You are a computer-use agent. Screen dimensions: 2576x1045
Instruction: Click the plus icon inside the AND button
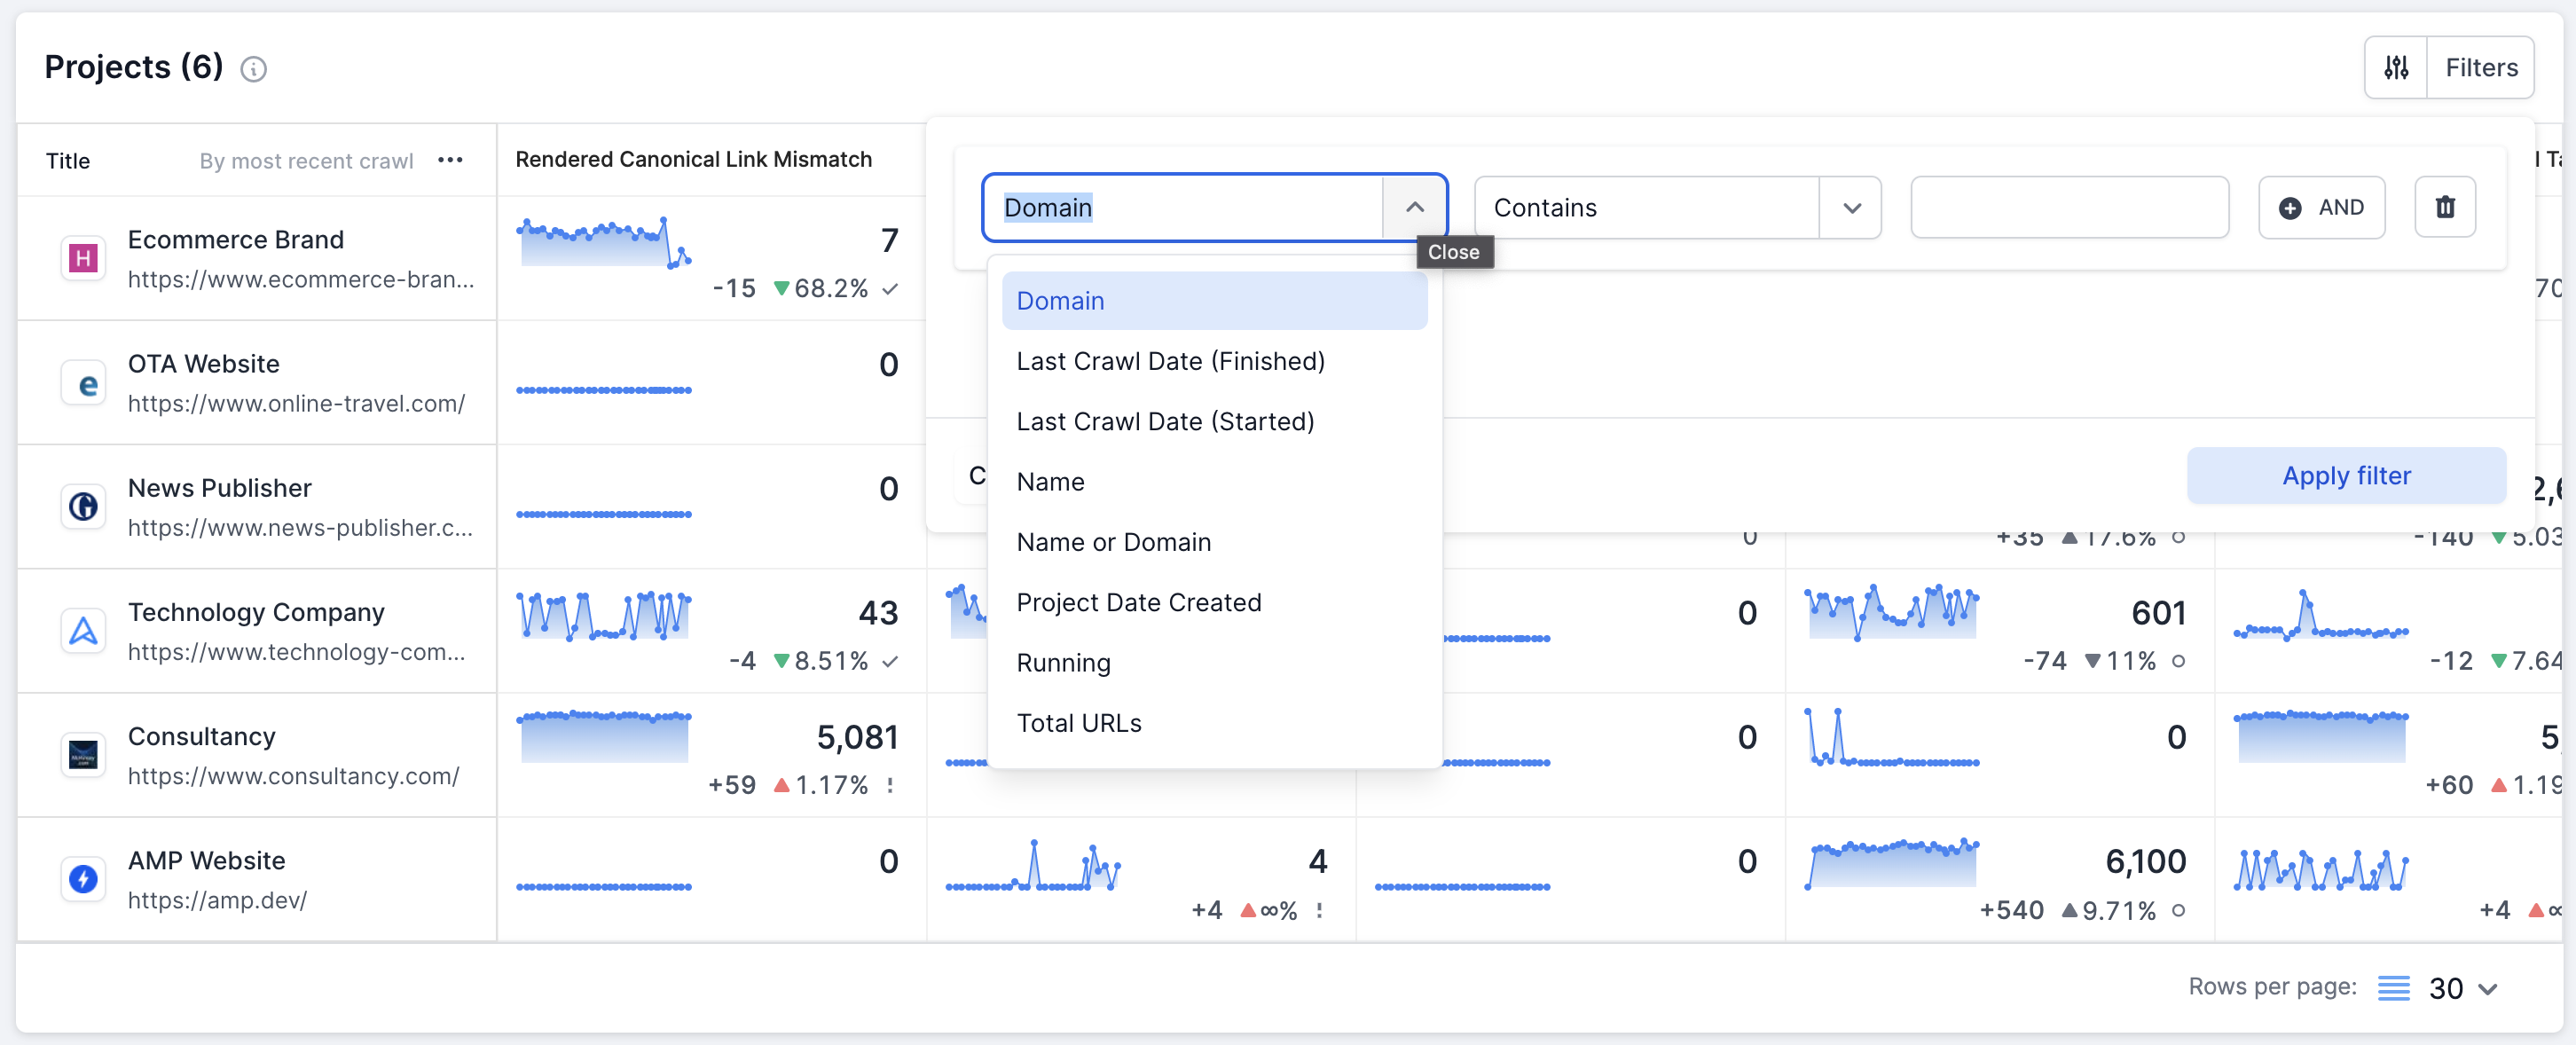click(x=2292, y=207)
